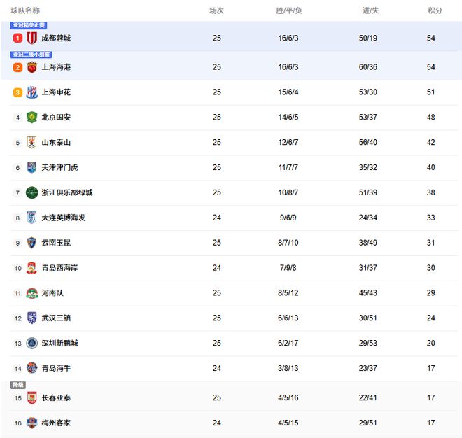
Task: Select the 长春亚泰 team name
Action: pyautogui.click(x=56, y=397)
